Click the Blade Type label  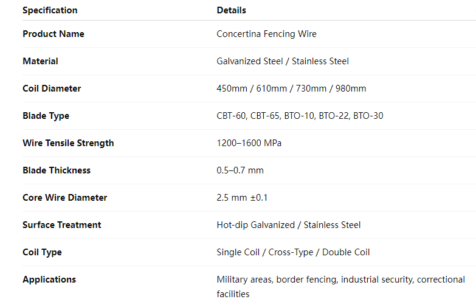pos(46,116)
